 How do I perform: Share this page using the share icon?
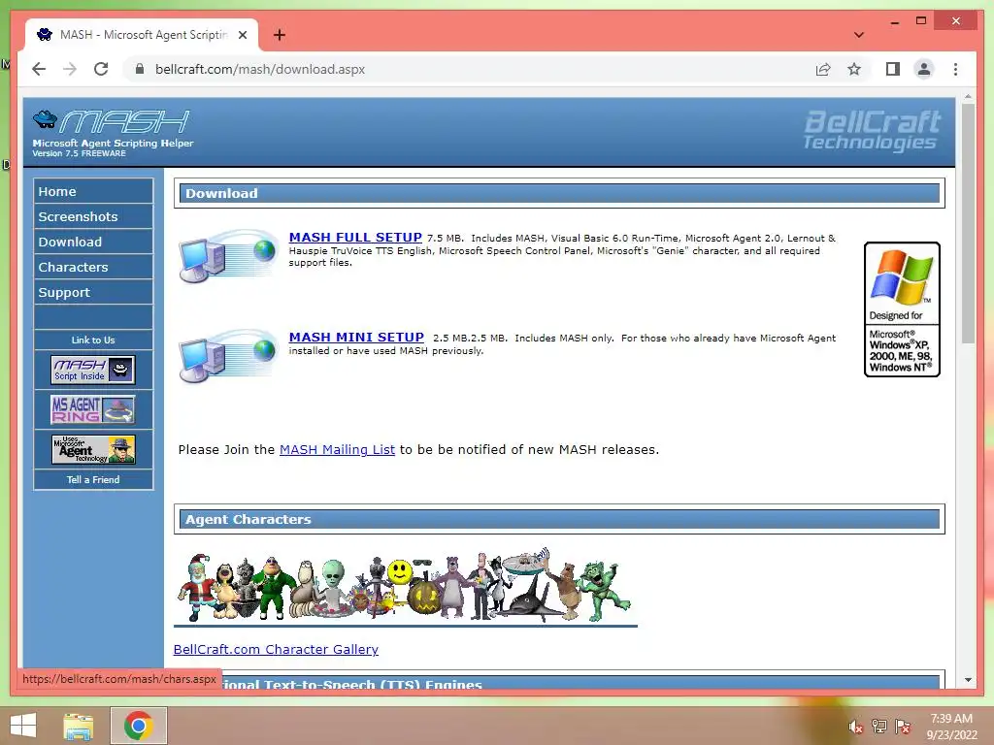click(823, 69)
